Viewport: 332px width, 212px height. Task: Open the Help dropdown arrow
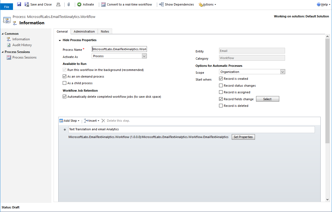coord(329,4)
